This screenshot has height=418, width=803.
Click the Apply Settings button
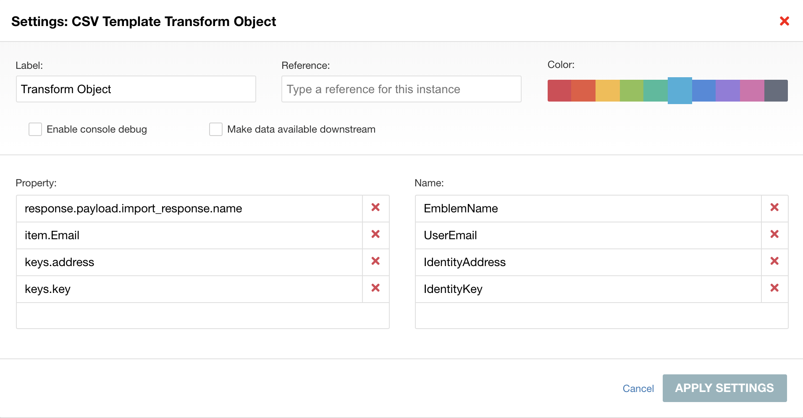coord(724,388)
